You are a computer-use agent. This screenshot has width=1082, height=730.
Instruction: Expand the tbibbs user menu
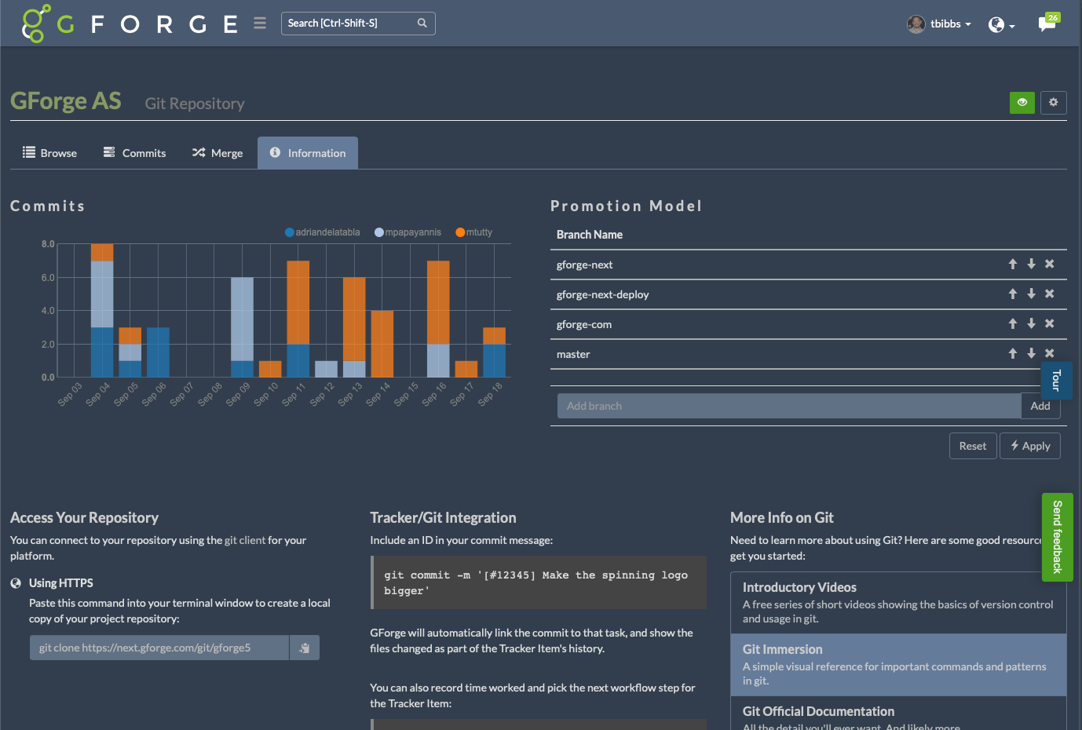point(940,24)
